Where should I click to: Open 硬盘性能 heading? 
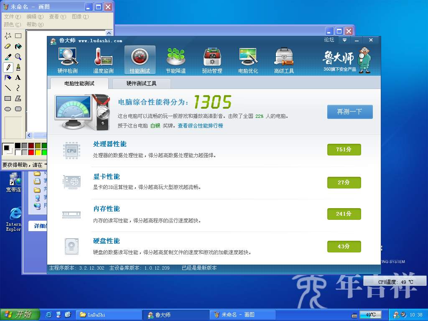[x=107, y=241]
